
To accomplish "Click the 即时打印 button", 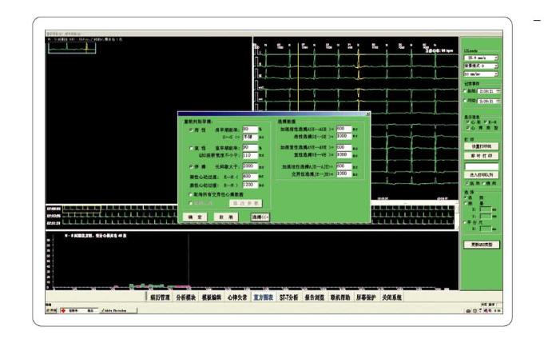I will click(481, 156).
